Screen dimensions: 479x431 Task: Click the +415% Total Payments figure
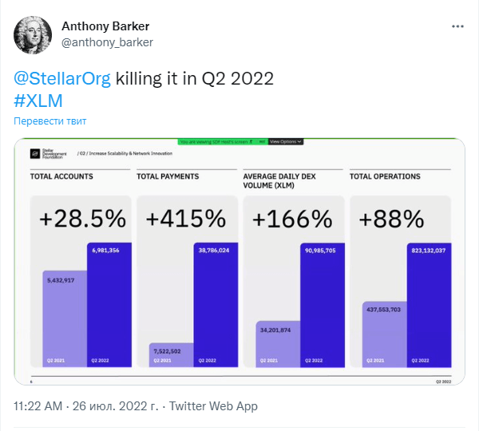coord(186,219)
